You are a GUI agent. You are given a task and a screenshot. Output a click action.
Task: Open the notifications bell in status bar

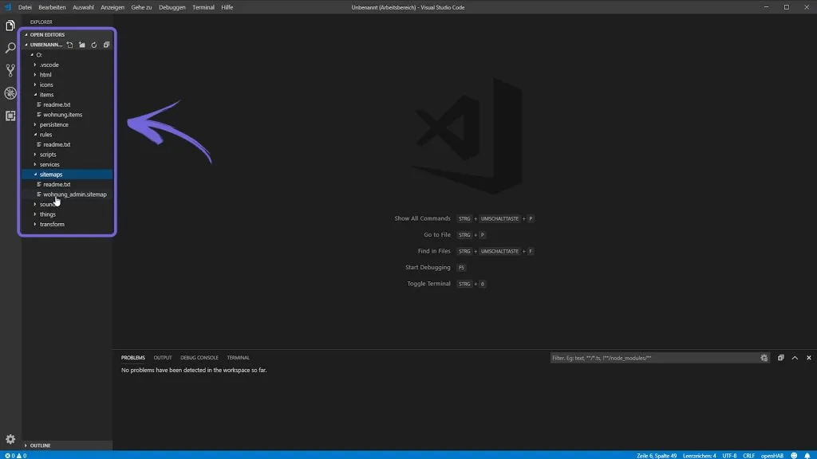pos(807,455)
